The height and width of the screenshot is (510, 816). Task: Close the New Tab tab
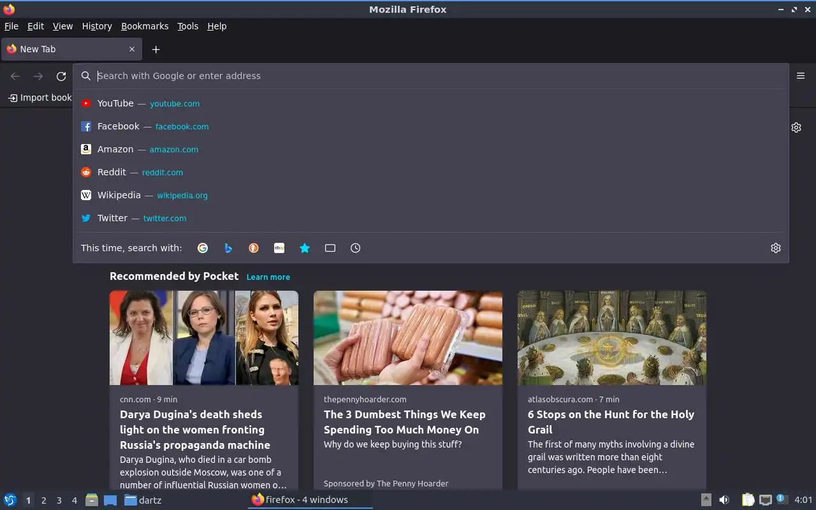click(132, 49)
